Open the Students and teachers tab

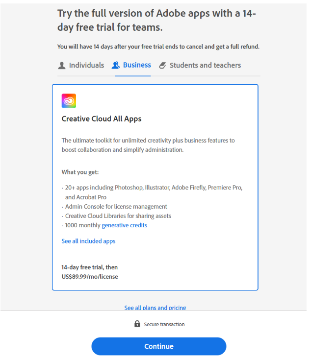200,65
